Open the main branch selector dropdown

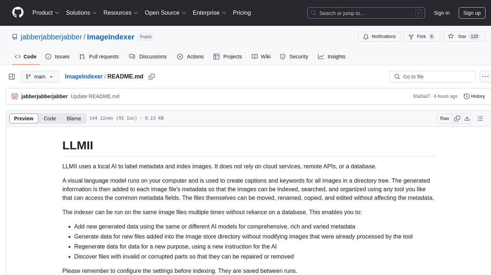40,77
